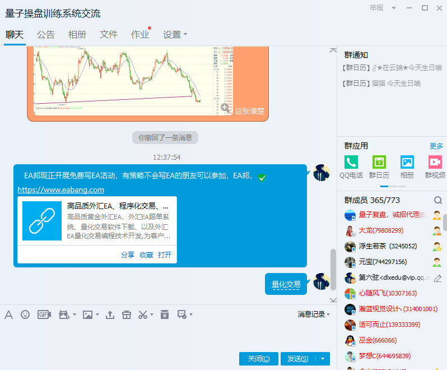This screenshot has width=447, height=370.
Task: Click the message input field
Action: click(167, 335)
